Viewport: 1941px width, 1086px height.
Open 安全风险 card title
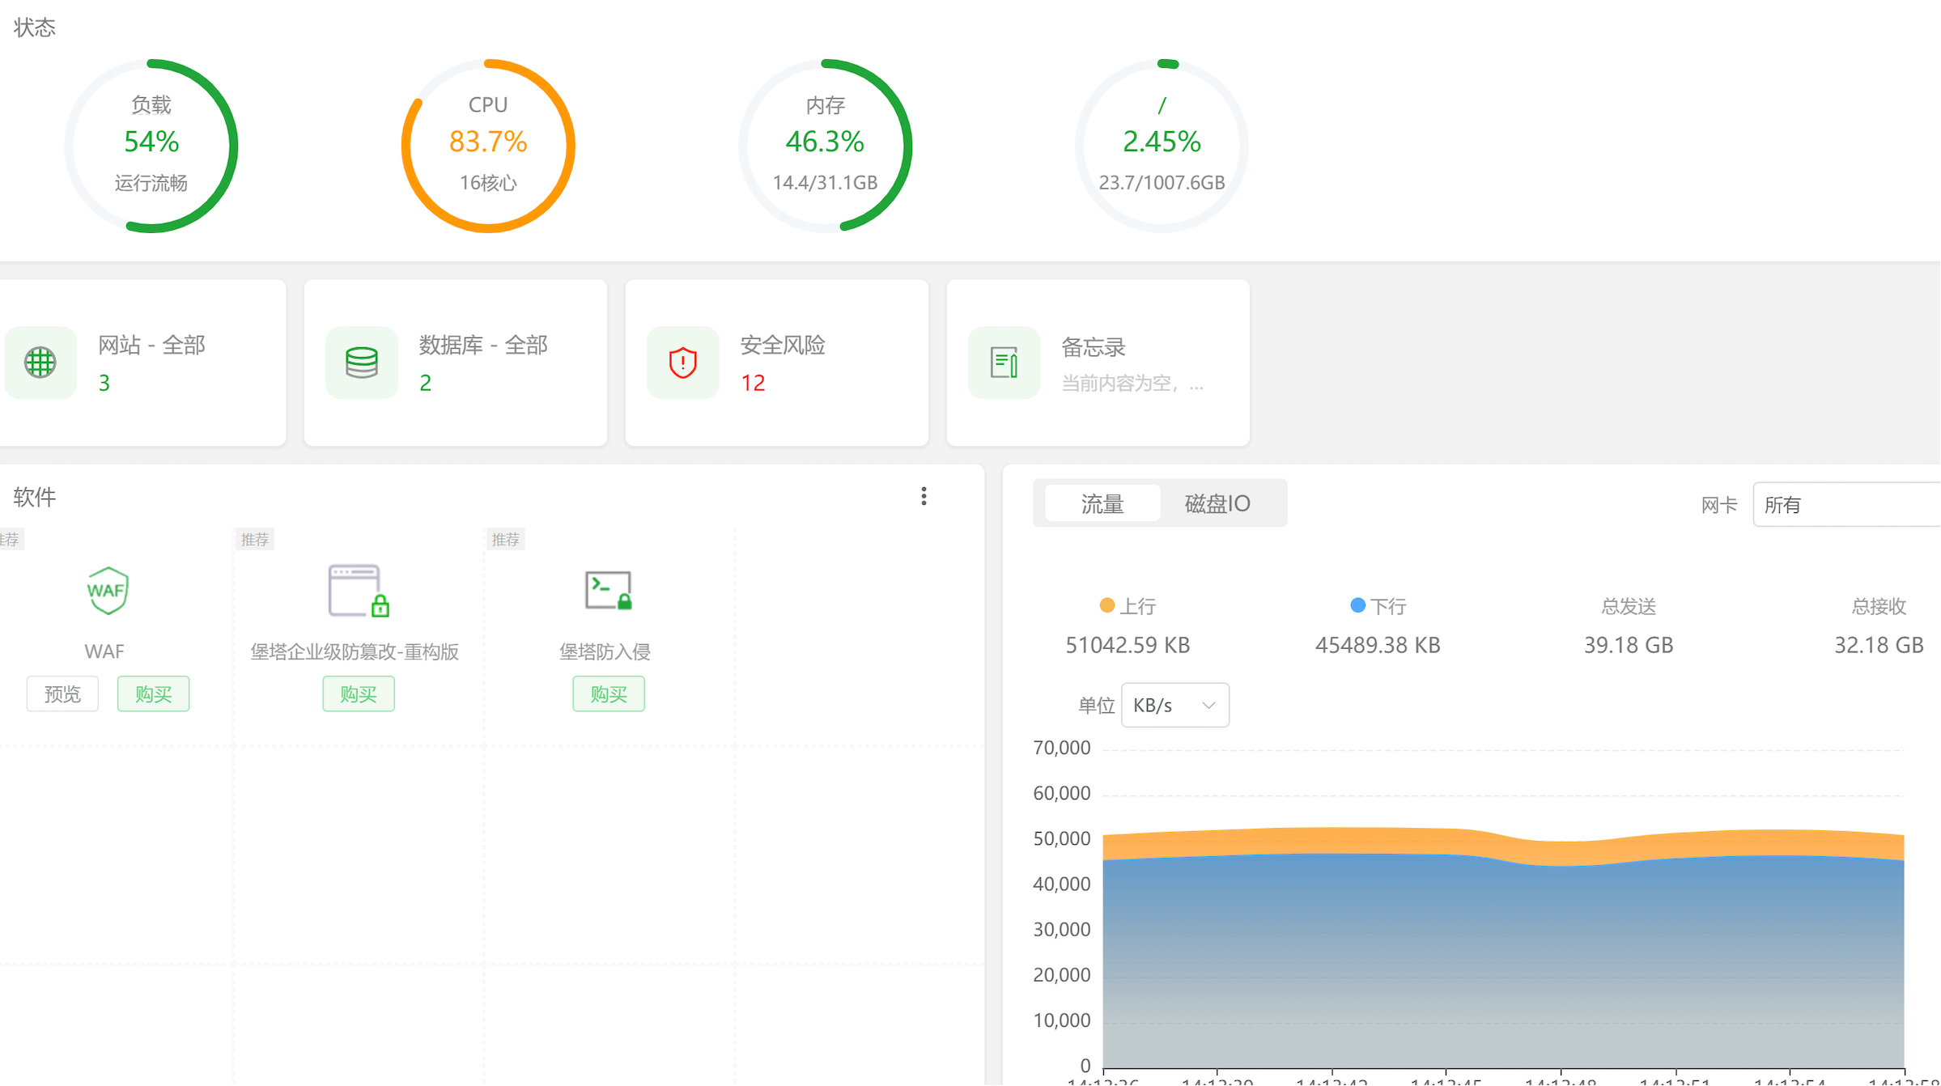point(783,346)
